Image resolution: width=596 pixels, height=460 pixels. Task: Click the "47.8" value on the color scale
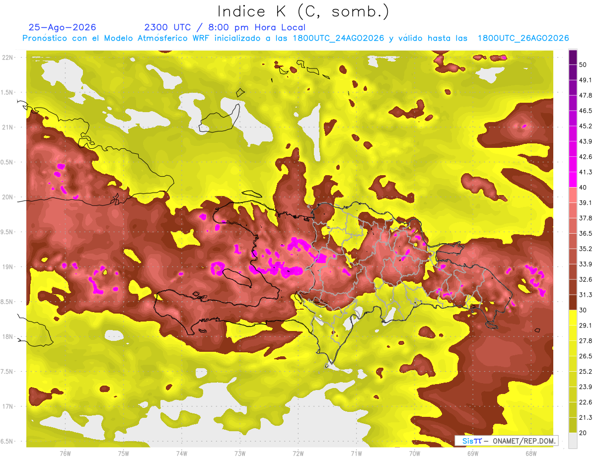(x=585, y=95)
